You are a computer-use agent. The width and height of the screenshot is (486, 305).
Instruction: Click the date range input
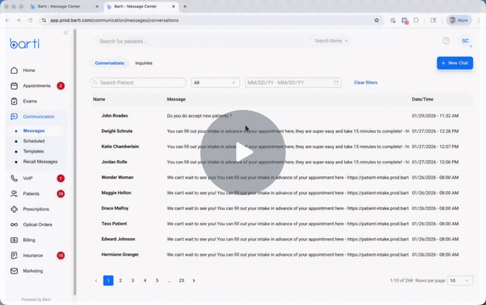coord(293,83)
